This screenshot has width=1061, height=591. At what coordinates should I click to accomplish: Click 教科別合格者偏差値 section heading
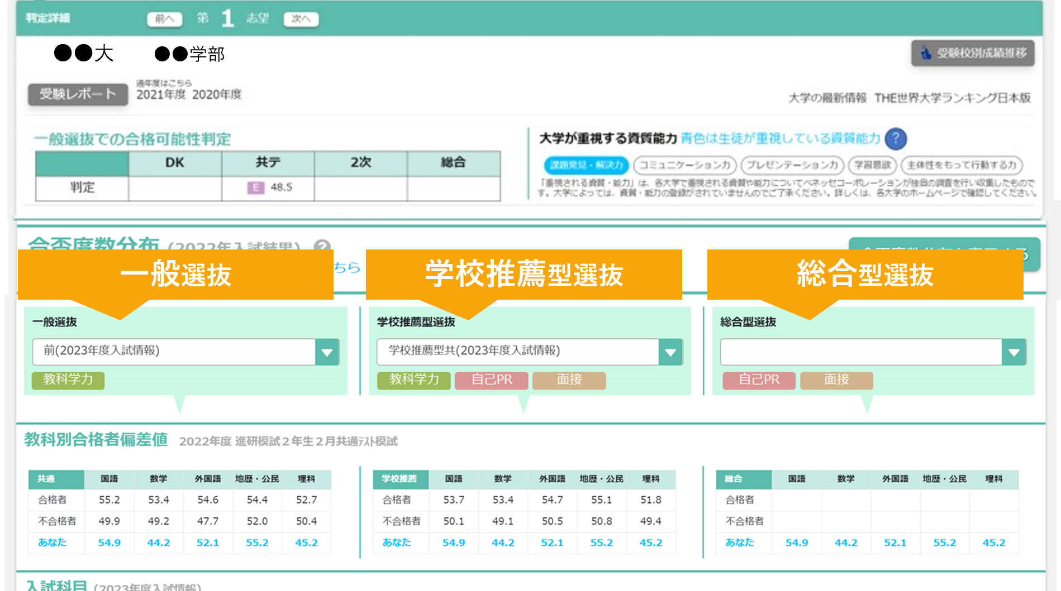96,440
